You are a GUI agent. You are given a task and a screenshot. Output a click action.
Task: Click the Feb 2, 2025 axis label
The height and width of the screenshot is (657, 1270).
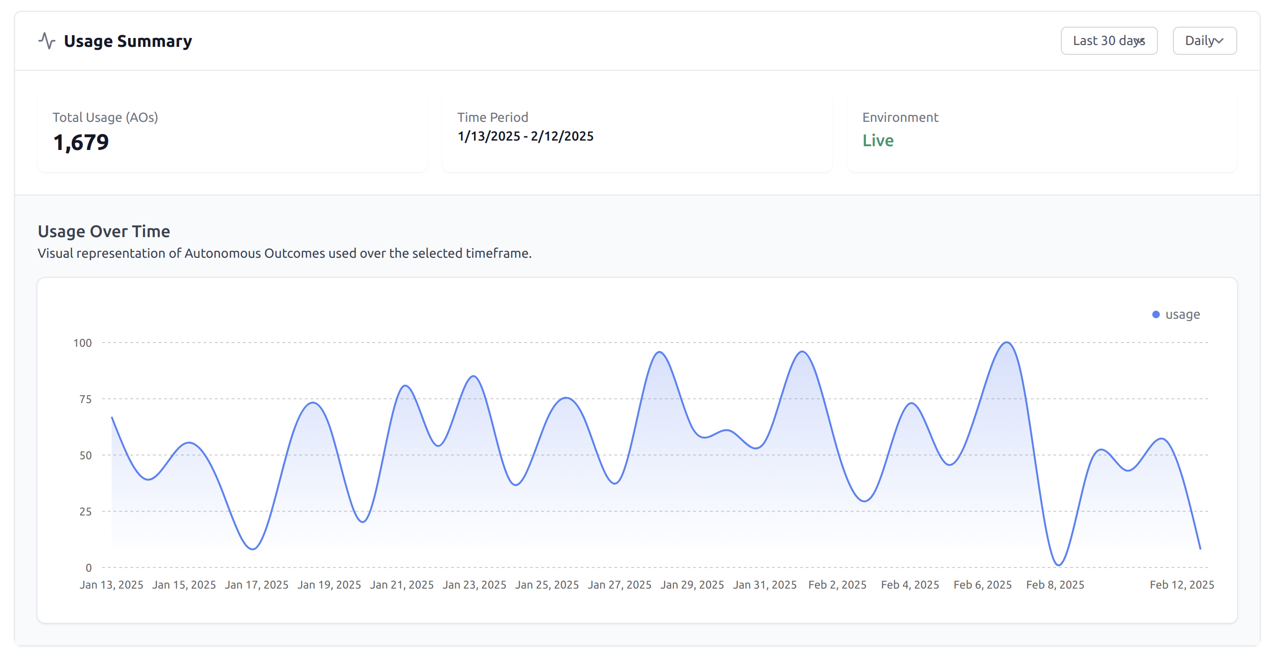pyautogui.click(x=837, y=585)
